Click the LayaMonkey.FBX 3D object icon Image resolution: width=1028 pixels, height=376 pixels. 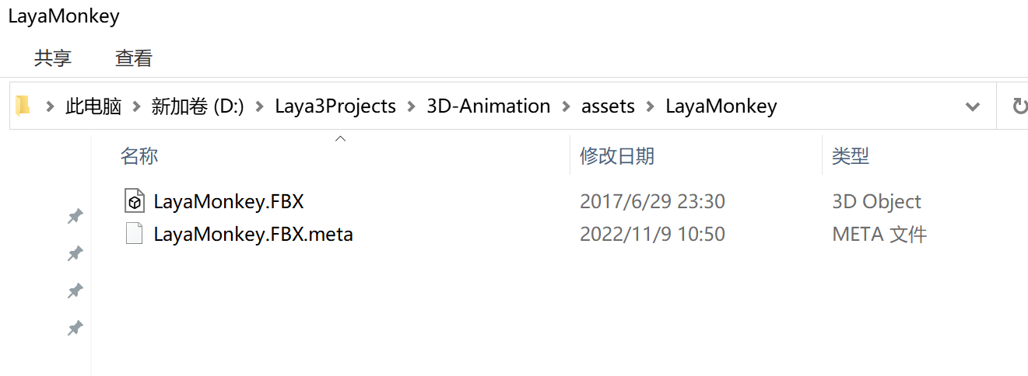135,201
